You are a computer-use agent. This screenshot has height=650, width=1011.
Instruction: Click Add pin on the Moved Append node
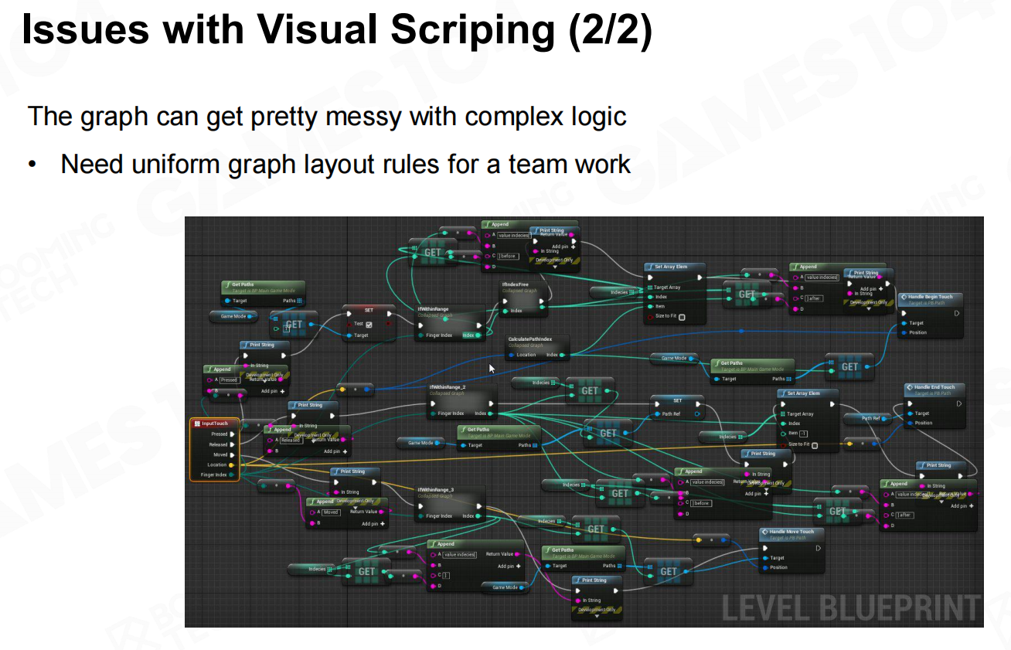(381, 523)
